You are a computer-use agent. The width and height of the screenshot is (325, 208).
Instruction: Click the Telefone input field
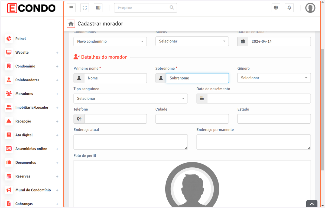tap(116, 119)
